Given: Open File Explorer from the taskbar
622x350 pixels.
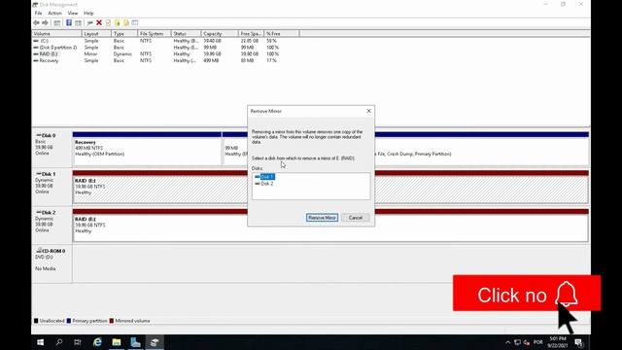Looking at the screenshot, I should pos(117,342).
